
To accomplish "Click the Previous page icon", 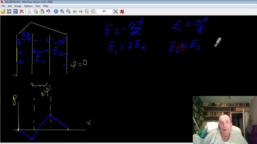I will point(87,12).
